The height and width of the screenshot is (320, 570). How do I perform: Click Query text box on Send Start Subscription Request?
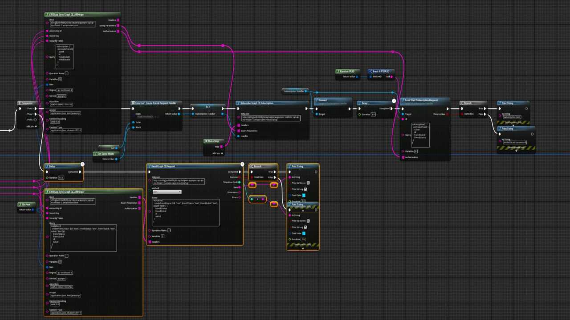[x=420, y=135]
